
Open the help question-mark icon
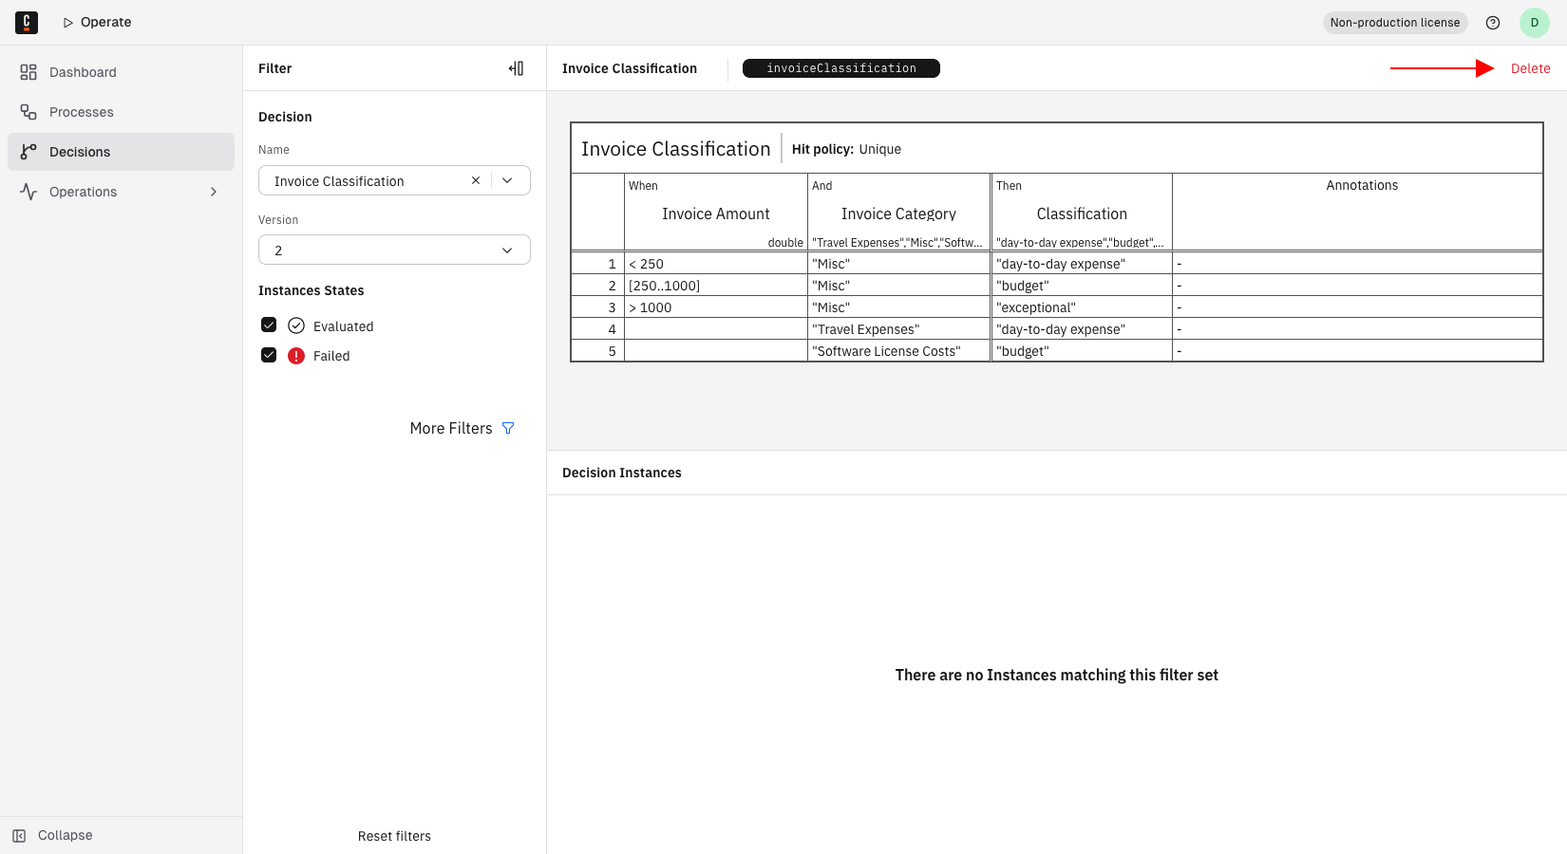point(1493,23)
